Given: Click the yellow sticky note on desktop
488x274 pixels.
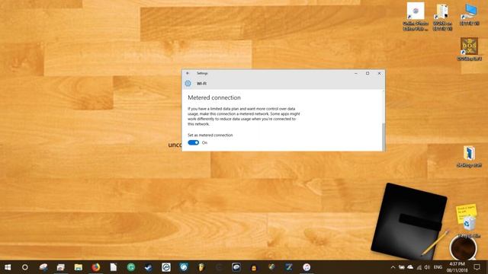Looking at the screenshot, I should point(466,212).
